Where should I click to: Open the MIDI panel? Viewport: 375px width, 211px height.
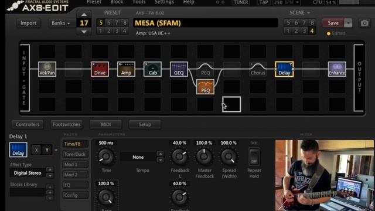105,124
